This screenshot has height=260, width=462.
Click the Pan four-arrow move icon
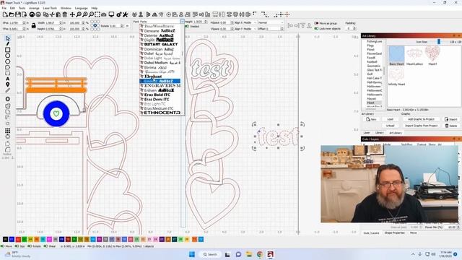click(72, 14)
